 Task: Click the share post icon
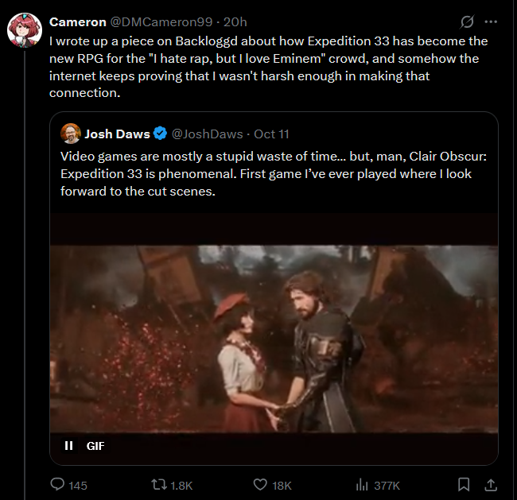[491, 484]
